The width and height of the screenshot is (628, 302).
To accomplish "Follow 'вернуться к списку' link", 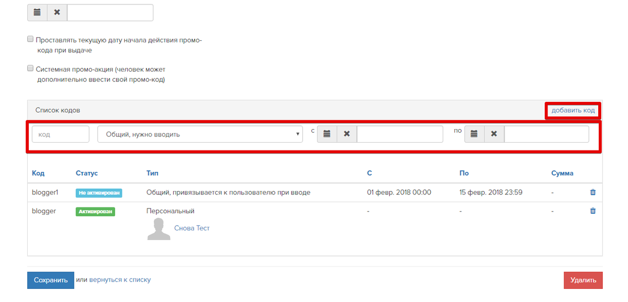I will (x=120, y=280).
